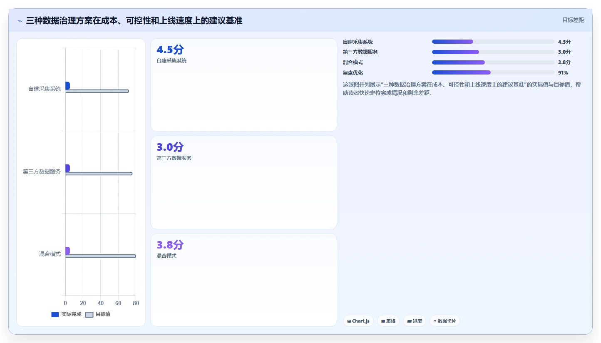The image size is (601, 343).
Task: Click the 自建采集系统 chart axis label
Action: pyautogui.click(x=45, y=89)
